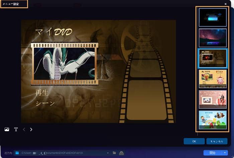Browse output folder with folder icon
Viewport: 234px width, 158px height.
[x=114, y=153]
